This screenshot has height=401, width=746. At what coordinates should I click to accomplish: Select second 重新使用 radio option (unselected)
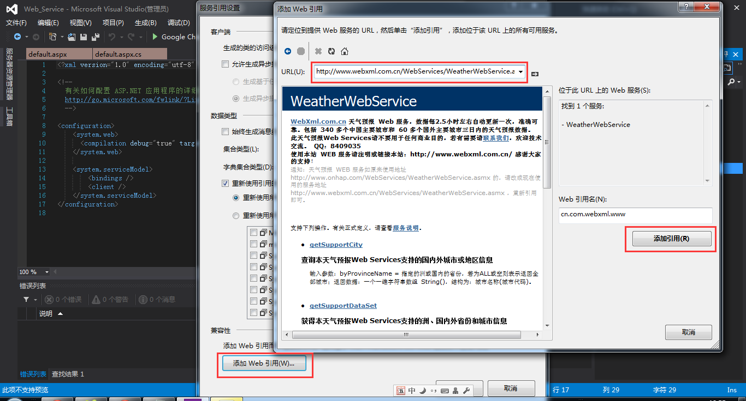236,216
